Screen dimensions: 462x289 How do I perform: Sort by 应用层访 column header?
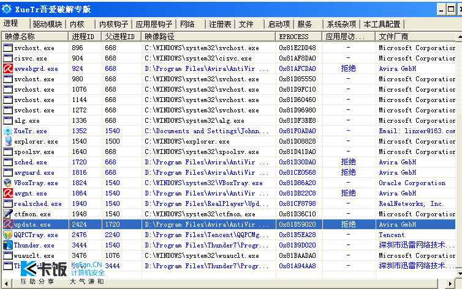349,37
